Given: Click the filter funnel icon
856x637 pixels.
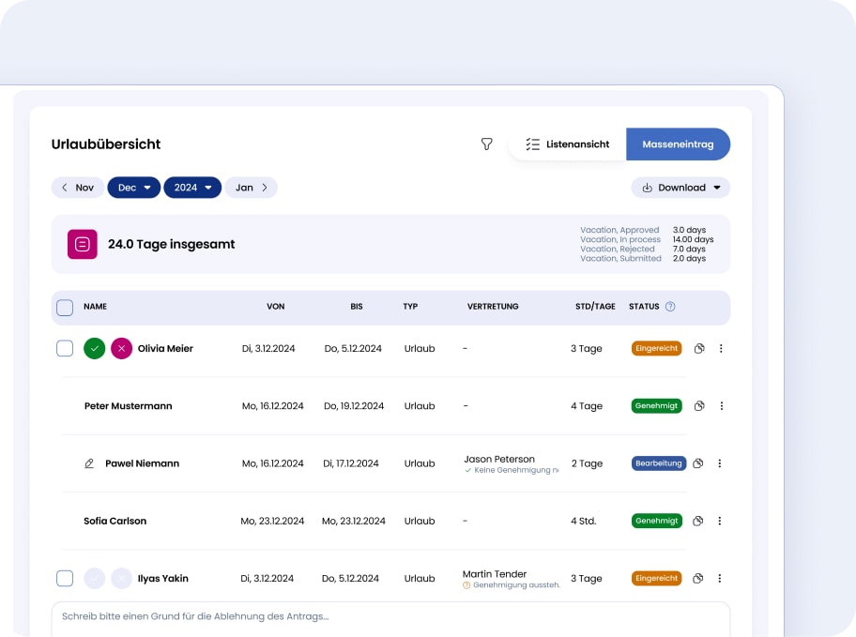Looking at the screenshot, I should coord(486,144).
